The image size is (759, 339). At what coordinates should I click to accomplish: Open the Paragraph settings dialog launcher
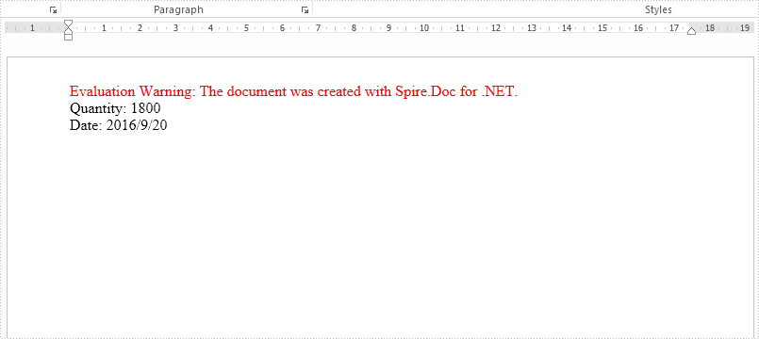pyautogui.click(x=305, y=9)
